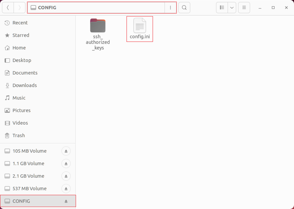
Task: Open Starred in the sidebar
Action: click(21, 35)
